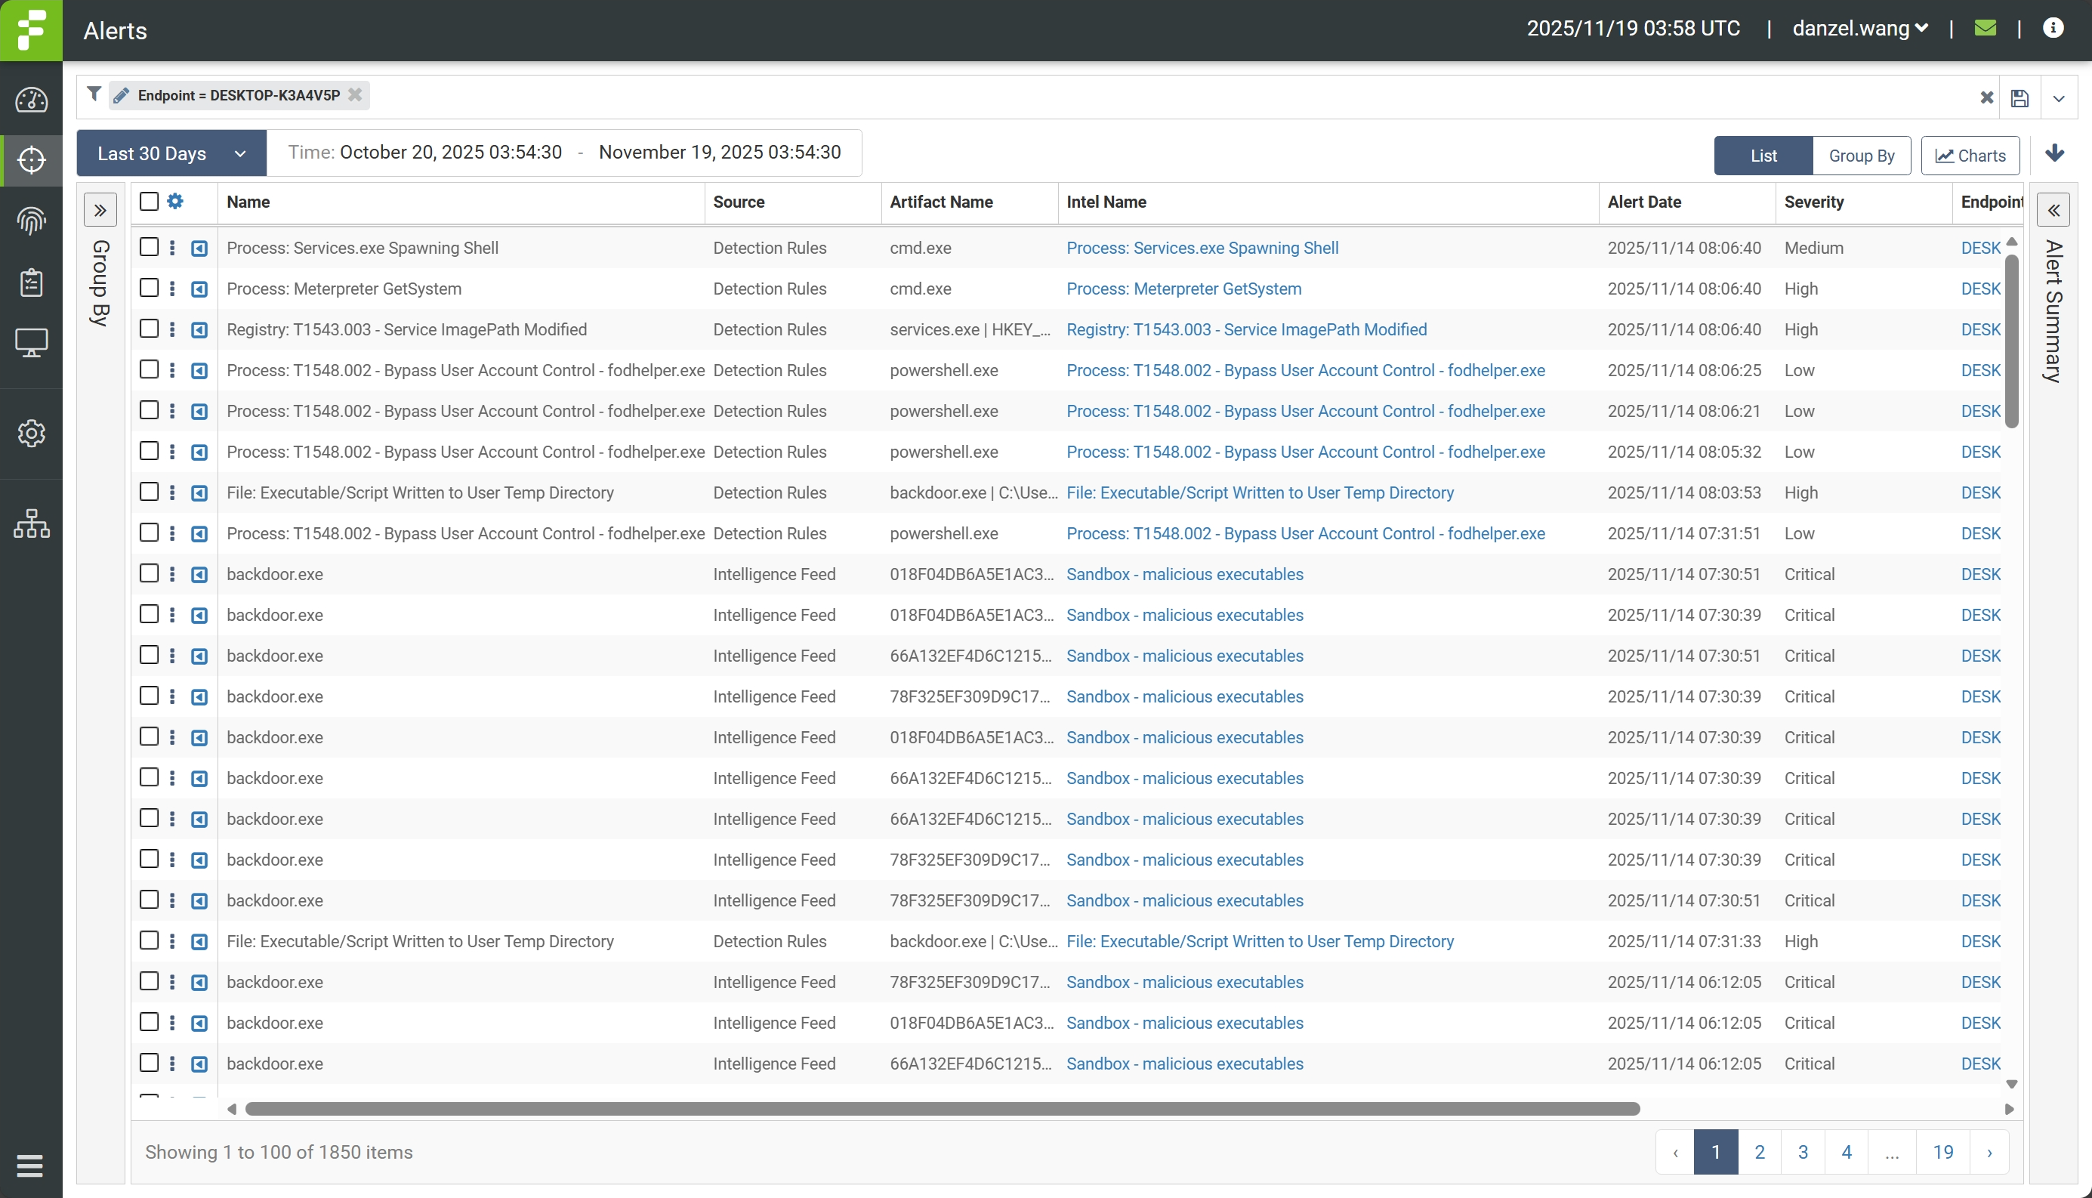Edit the Endpoint filter with pencil icon
Viewport: 2092px width, 1198px height.
click(122, 95)
